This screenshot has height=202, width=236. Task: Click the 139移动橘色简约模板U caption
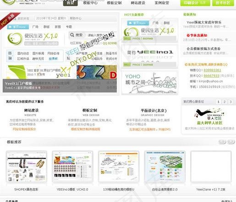[119, 190]
